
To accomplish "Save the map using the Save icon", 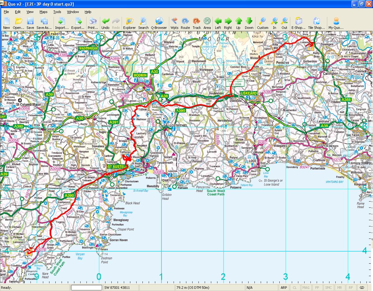I will 30,23.
